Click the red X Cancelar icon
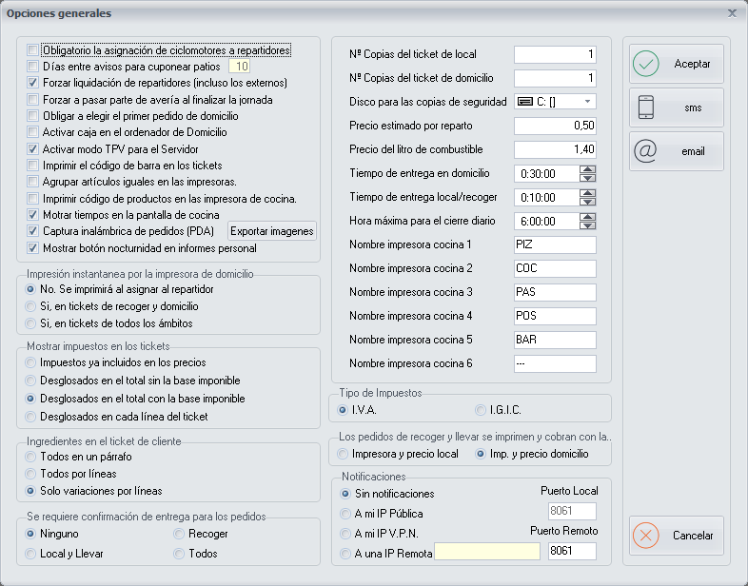Image resolution: width=748 pixels, height=586 pixels. [x=646, y=536]
